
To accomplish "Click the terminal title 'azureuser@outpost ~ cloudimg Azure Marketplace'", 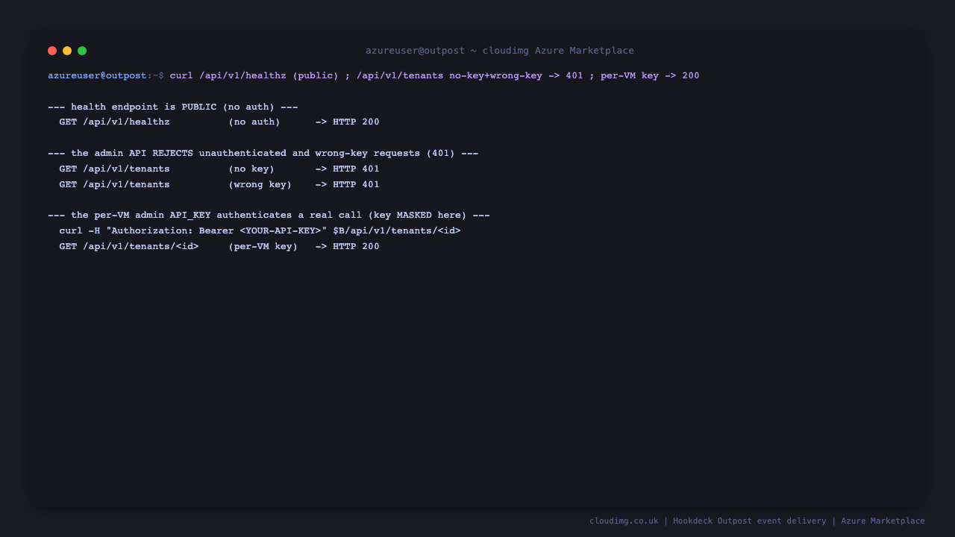I will point(500,51).
